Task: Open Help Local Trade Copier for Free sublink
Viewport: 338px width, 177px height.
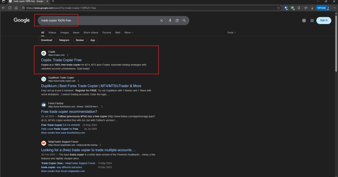Action: [60, 129]
